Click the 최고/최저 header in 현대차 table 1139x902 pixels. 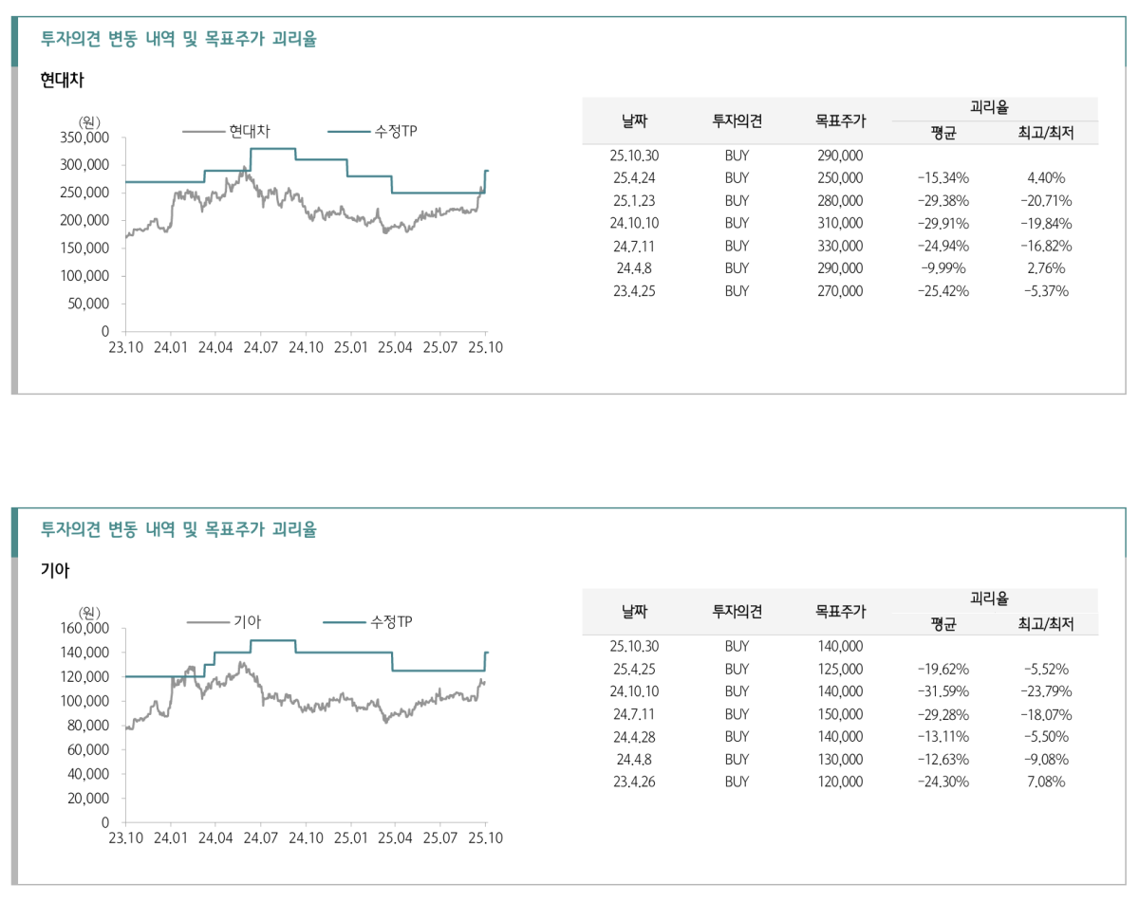(x=1046, y=133)
